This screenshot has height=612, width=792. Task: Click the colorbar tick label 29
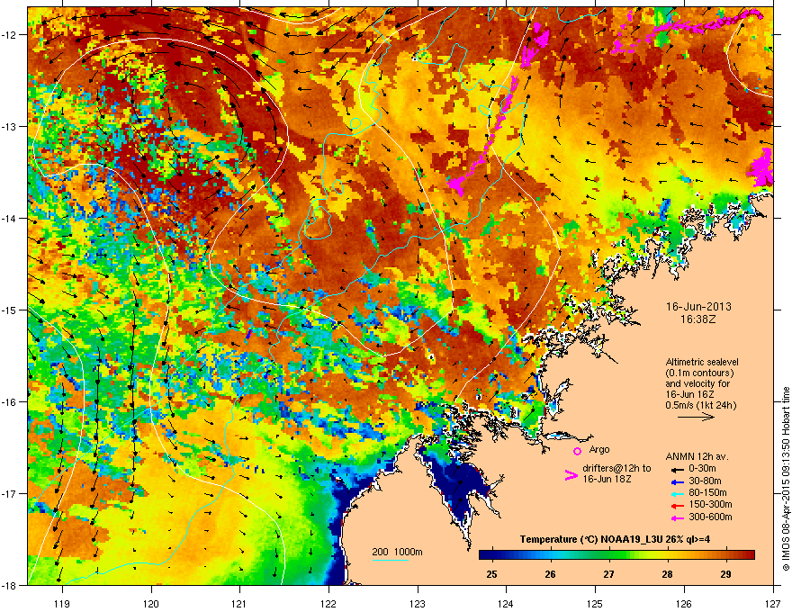pyautogui.click(x=725, y=574)
